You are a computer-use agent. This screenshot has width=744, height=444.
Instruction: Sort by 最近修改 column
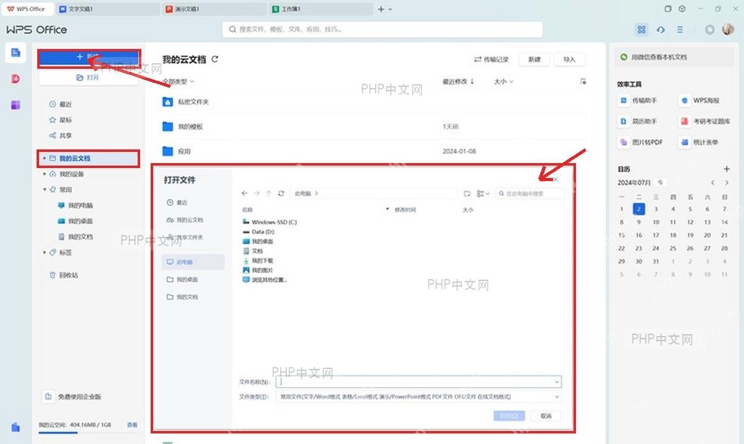(459, 81)
